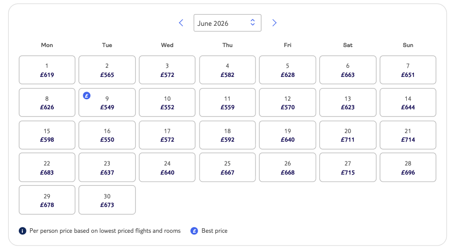The height and width of the screenshot is (251, 453).
Task: Click the info icon beside per person price
Action: pos(22,231)
